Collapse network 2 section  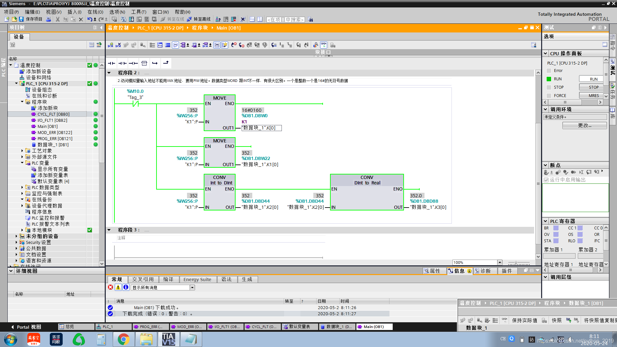click(109, 73)
